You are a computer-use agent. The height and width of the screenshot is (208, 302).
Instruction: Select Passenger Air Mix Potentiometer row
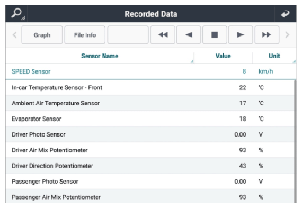coord(150,196)
